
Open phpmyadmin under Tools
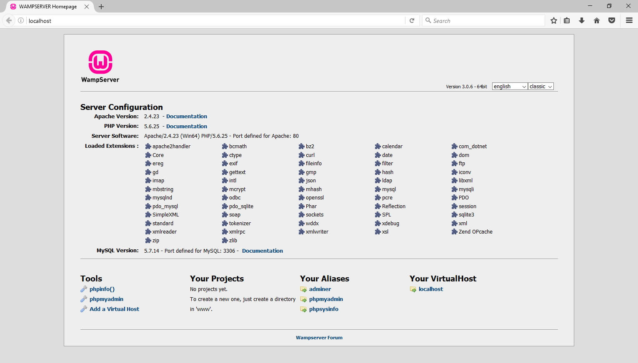(106, 299)
